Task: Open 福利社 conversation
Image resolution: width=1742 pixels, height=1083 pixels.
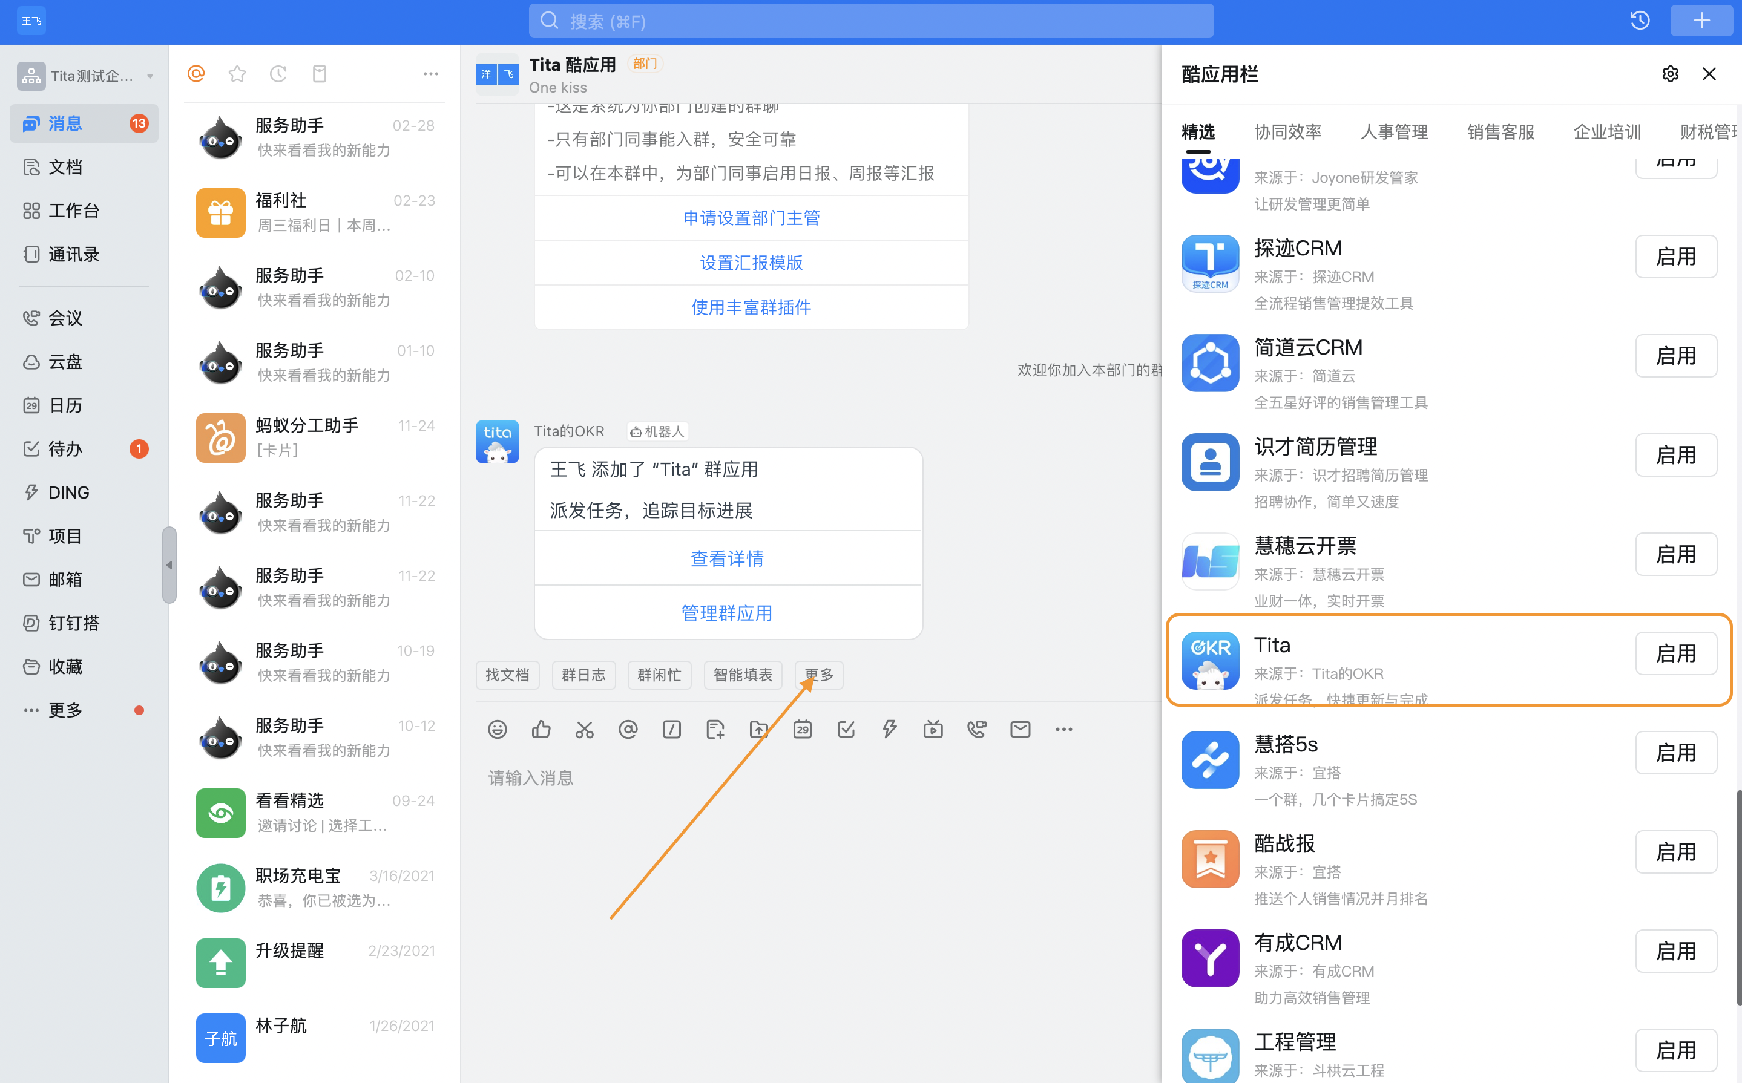Action: coord(315,213)
